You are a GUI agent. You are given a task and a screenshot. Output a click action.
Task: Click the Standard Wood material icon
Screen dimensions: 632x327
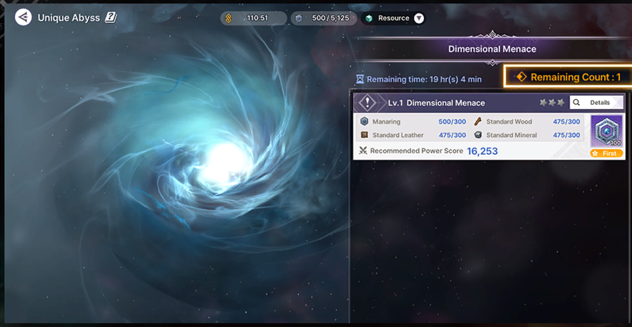(478, 122)
